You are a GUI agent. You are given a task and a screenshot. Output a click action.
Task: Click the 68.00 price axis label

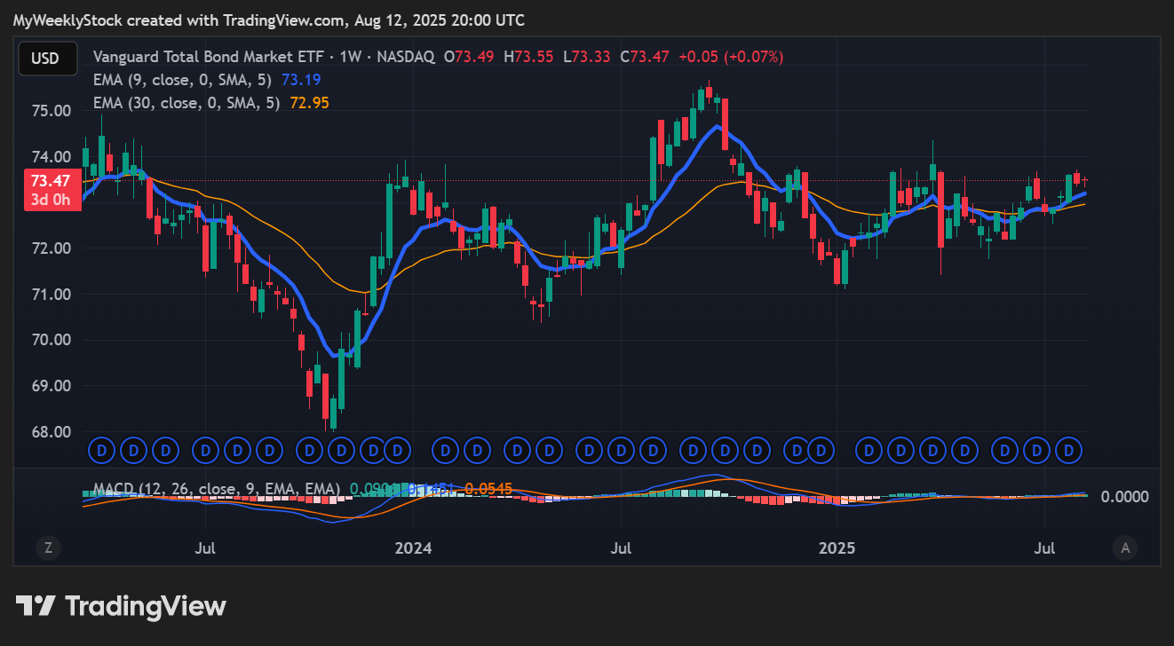(x=51, y=432)
